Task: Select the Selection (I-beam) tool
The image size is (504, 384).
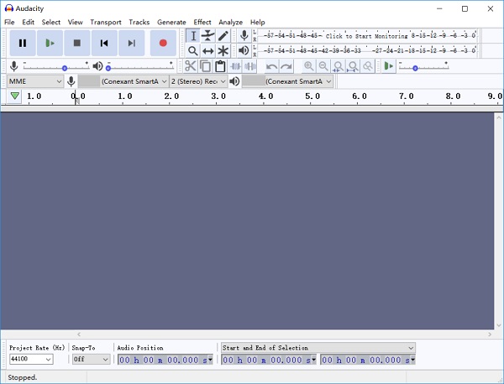Action: click(x=193, y=35)
